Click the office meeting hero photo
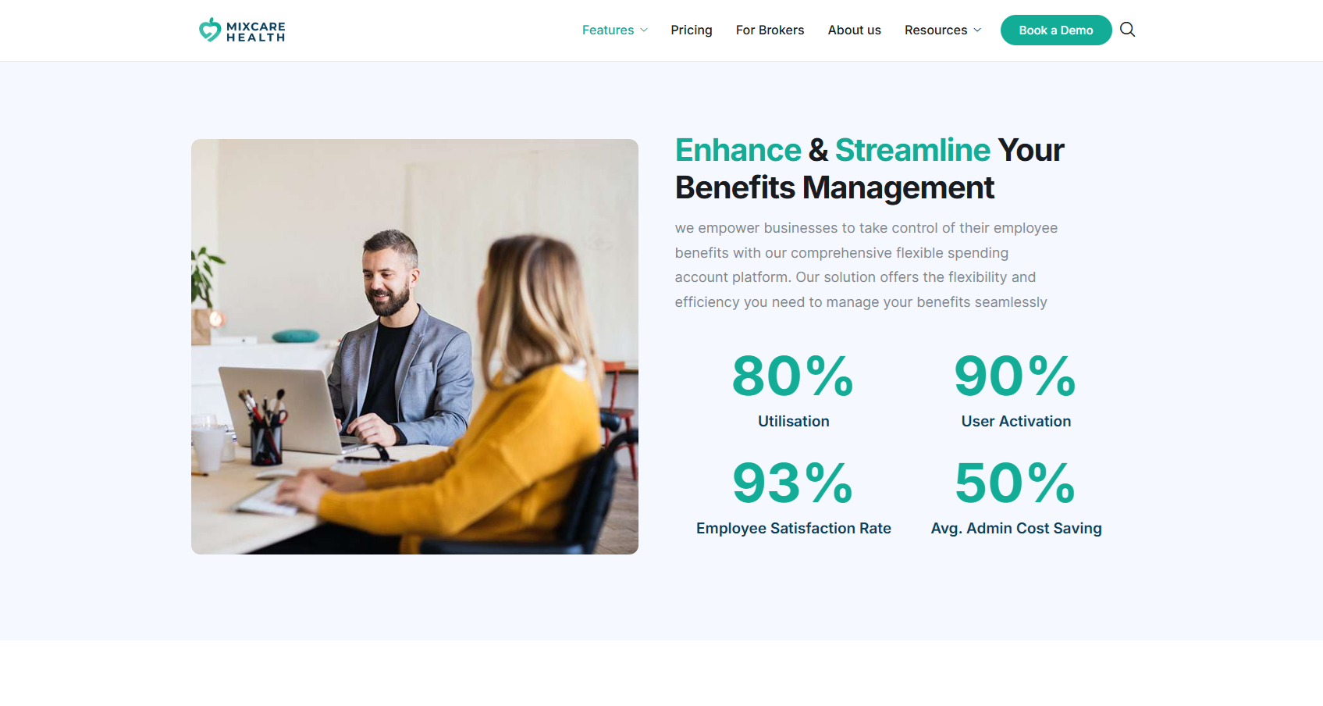This screenshot has height=706, width=1323. tap(414, 347)
